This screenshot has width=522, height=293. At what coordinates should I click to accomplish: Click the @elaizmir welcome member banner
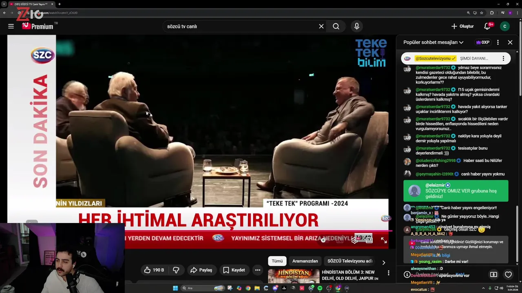456,191
